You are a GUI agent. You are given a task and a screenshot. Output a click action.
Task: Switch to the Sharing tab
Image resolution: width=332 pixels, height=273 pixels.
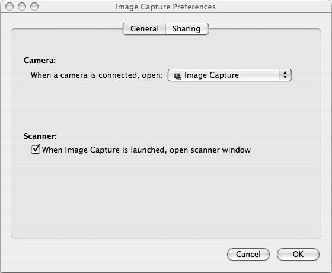[187, 28]
